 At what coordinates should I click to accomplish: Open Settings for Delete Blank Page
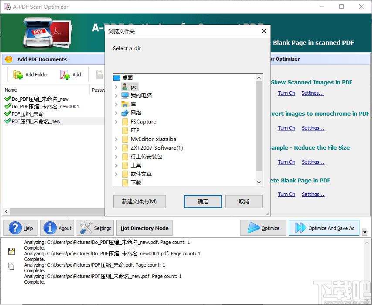pyautogui.click(x=313, y=194)
